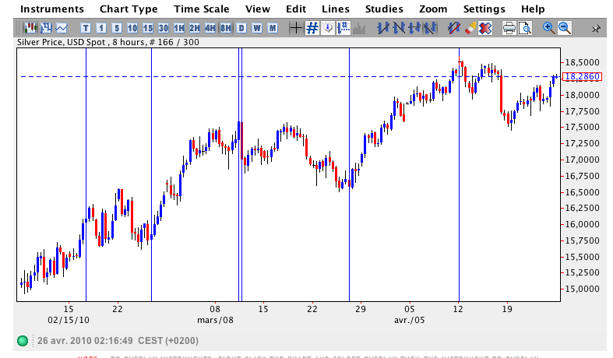This screenshot has height=358, width=613.
Task: Click the red X delete lines icon
Action: coord(485,28)
